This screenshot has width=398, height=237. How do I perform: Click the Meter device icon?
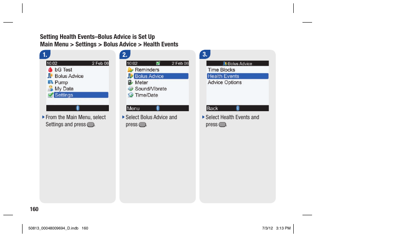[130, 82]
